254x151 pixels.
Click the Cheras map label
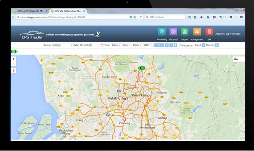tap(162, 118)
